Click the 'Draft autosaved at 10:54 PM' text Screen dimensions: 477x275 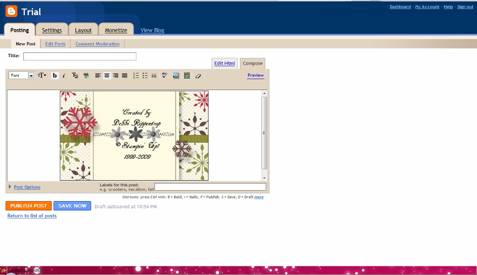(125, 207)
